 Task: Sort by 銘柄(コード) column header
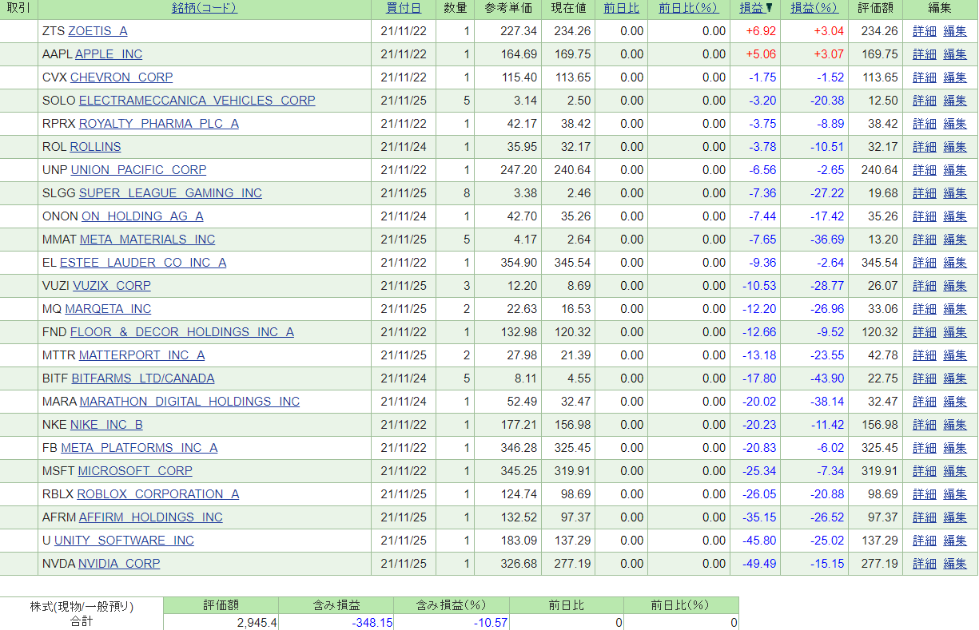tap(204, 8)
